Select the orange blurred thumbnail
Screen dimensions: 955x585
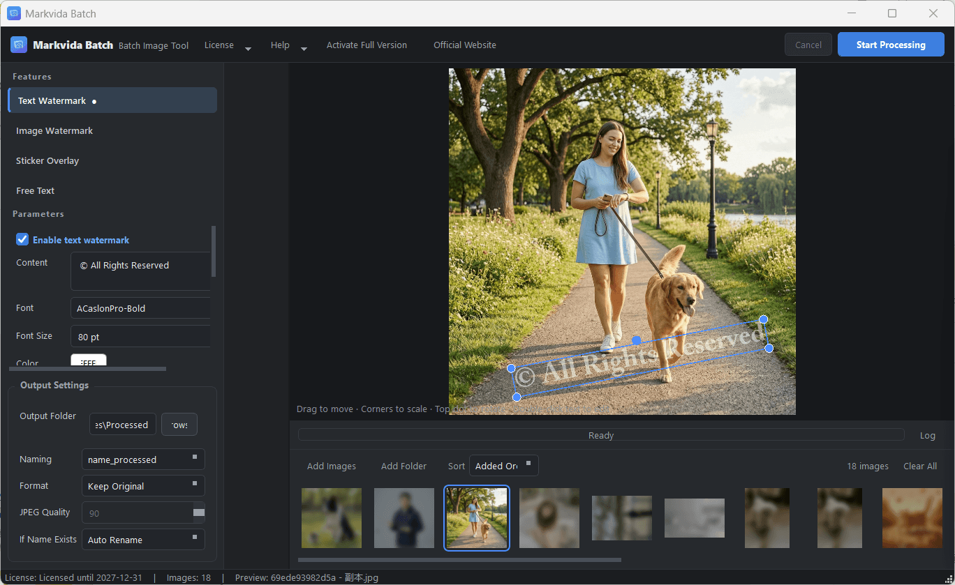(x=912, y=518)
